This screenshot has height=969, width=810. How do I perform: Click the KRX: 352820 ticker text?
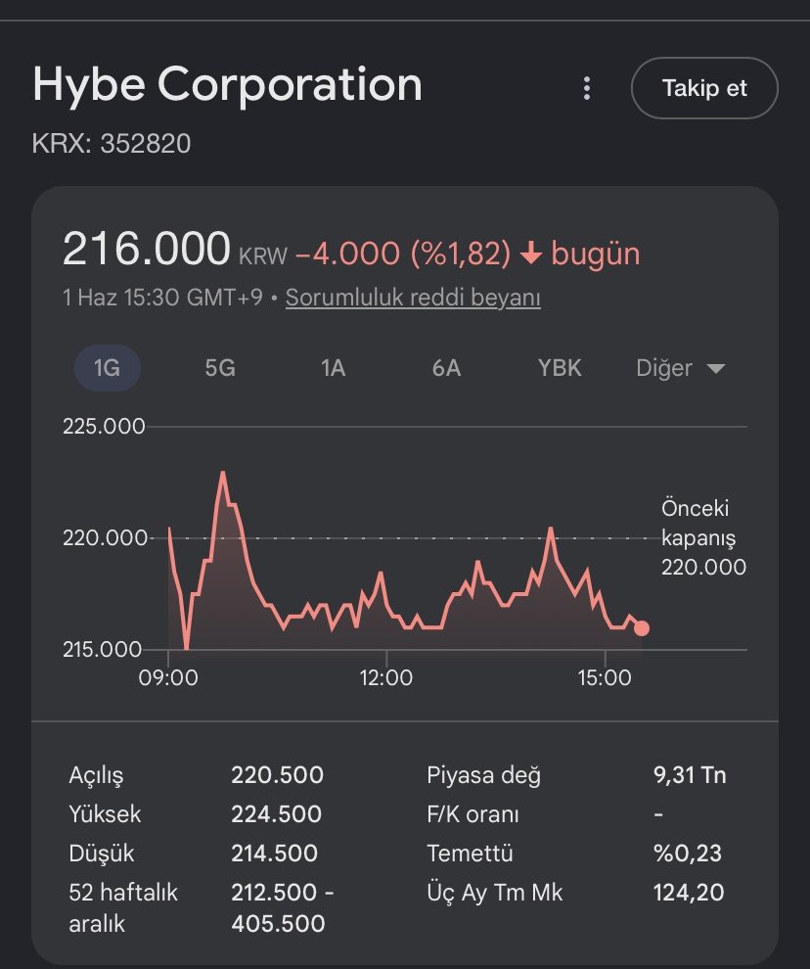pos(112,143)
